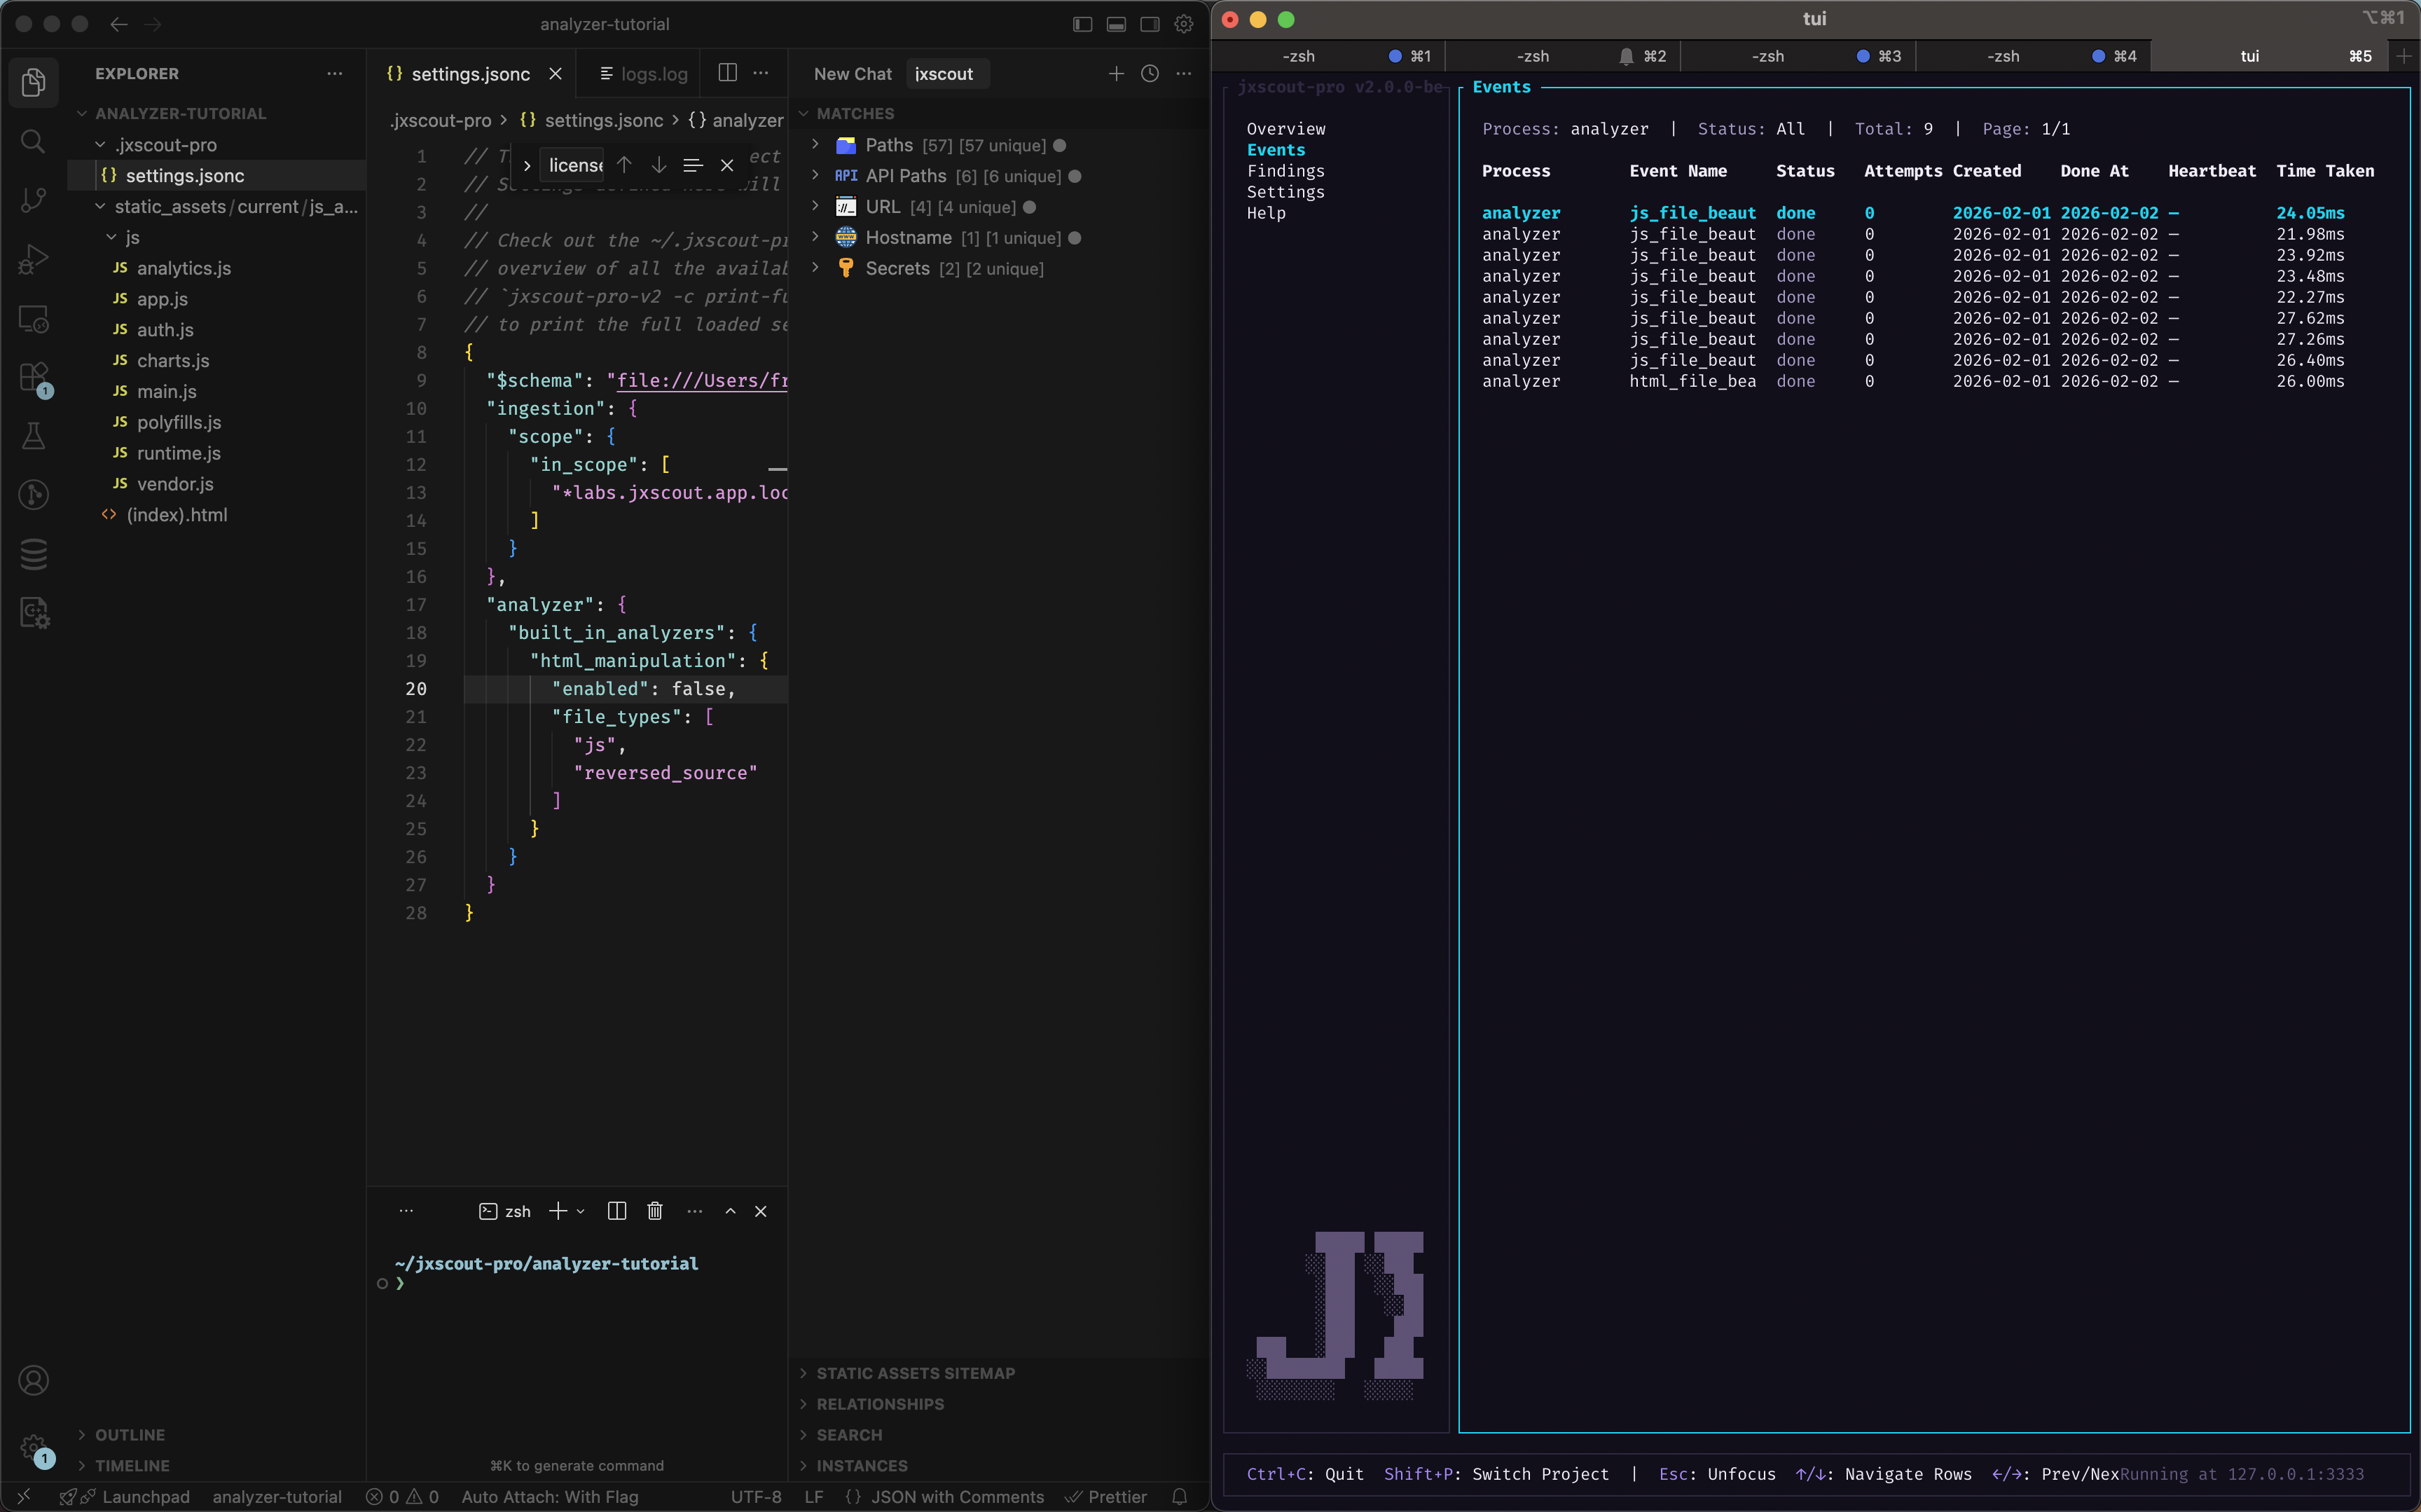The height and width of the screenshot is (1512, 2421).
Task: Open Settings in the jxscout TUI menu
Action: [x=1285, y=192]
